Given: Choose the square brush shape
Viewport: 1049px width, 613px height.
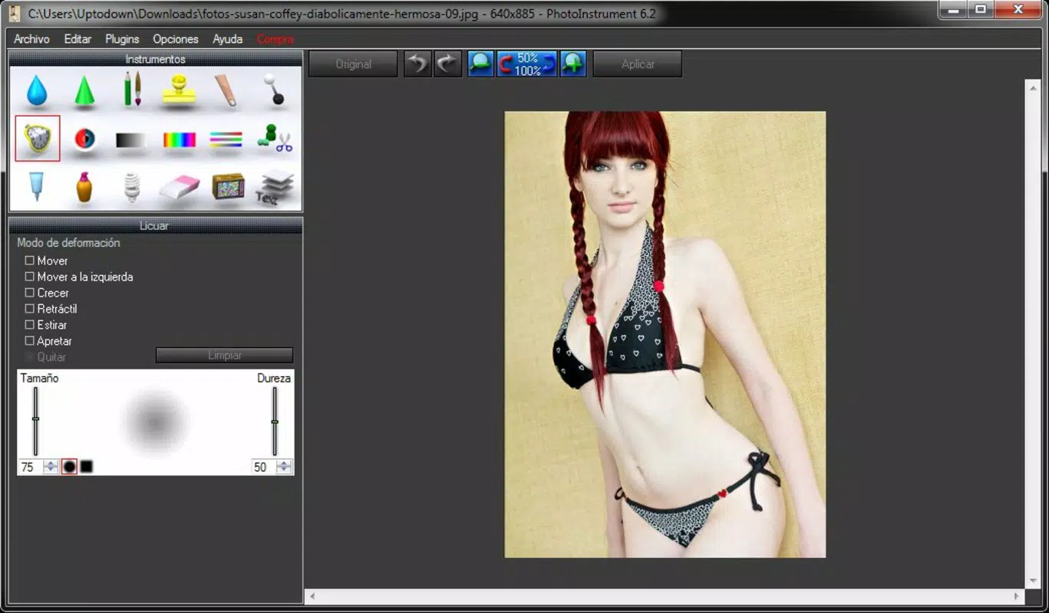Looking at the screenshot, I should (x=87, y=467).
